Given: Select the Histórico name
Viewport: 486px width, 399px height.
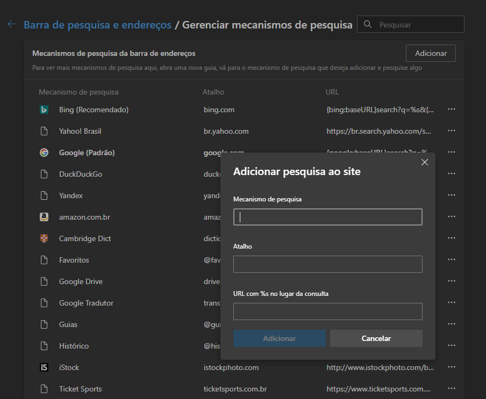Looking at the screenshot, I should point(74,346).
